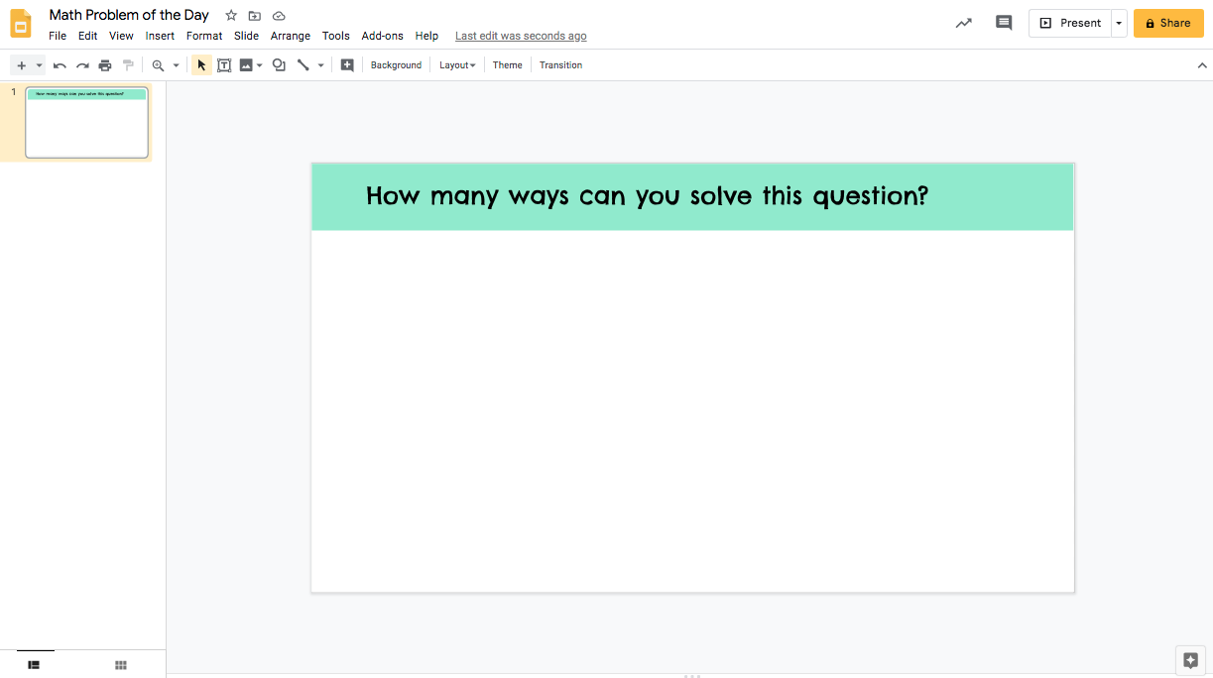Viewport: 1213px width, 678px height.
Task: Select the Text box tool
Action: click(223, 64)
